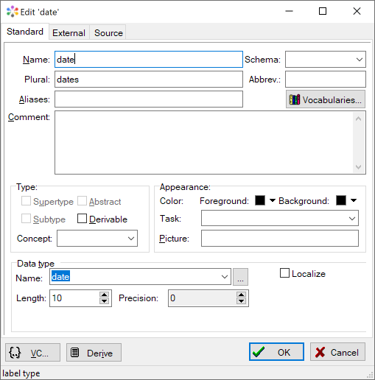This screenshot has height=380, width=375.
Task: Confirm with the green checkmark OK icon
Action: (x=259, y=352)
